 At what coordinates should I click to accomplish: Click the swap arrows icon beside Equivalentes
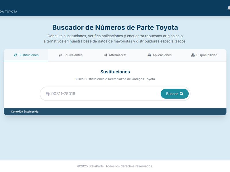[60, 55]
